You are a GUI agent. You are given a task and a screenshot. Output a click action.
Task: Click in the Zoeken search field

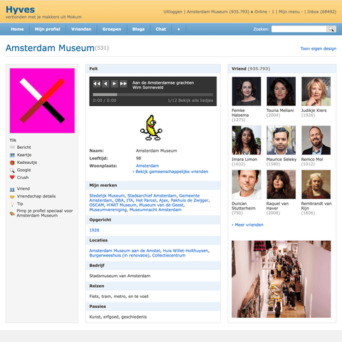tap(299, 29)
